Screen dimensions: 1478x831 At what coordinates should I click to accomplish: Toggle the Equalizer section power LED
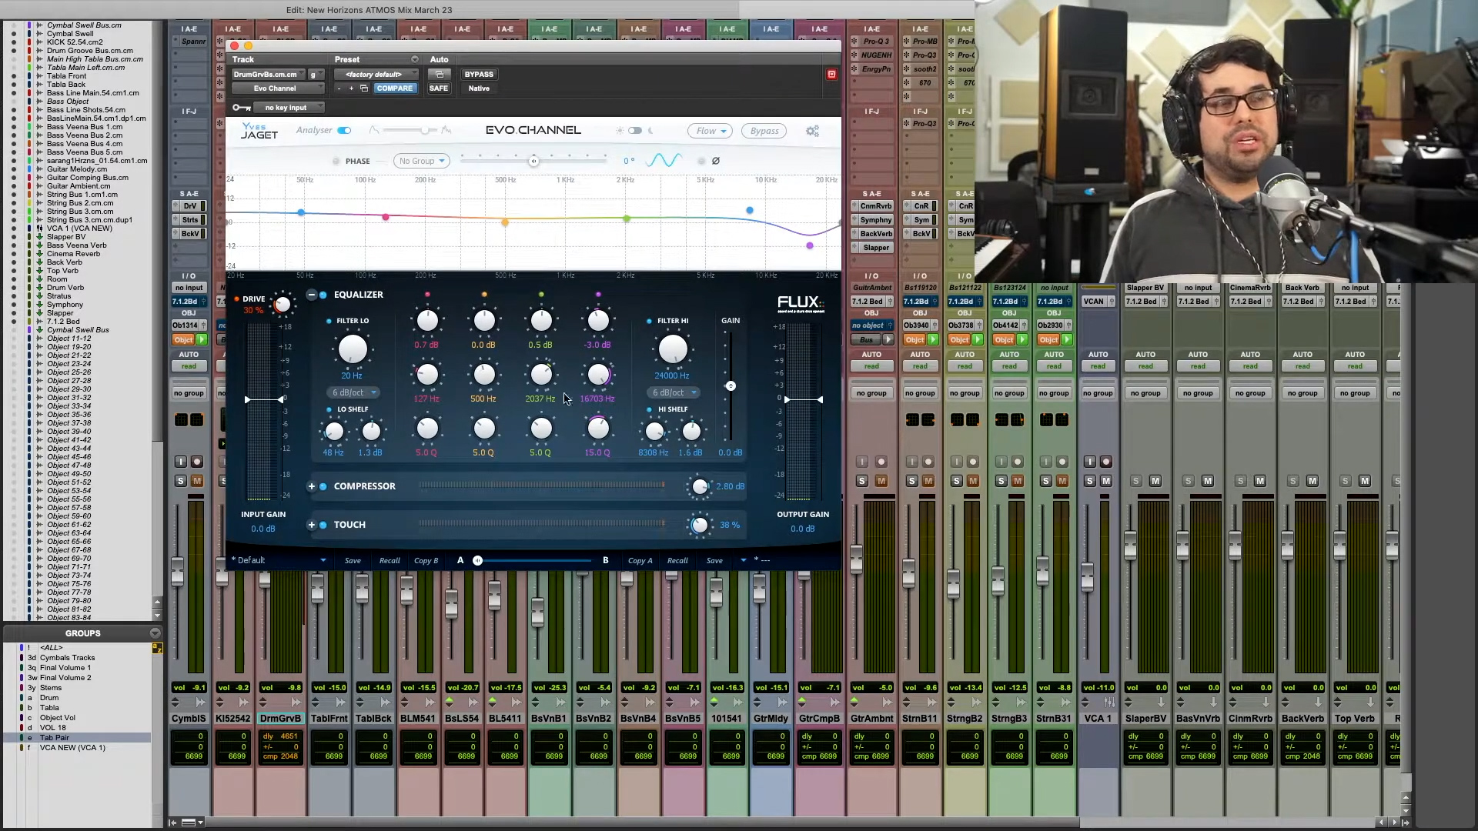coord(323,295)
